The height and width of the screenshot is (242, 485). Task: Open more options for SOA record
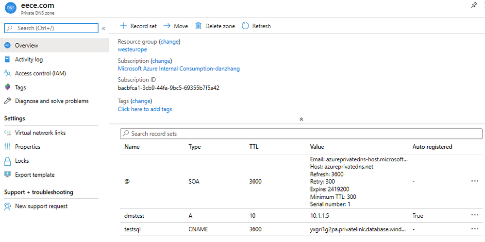(x=475, y=181)
